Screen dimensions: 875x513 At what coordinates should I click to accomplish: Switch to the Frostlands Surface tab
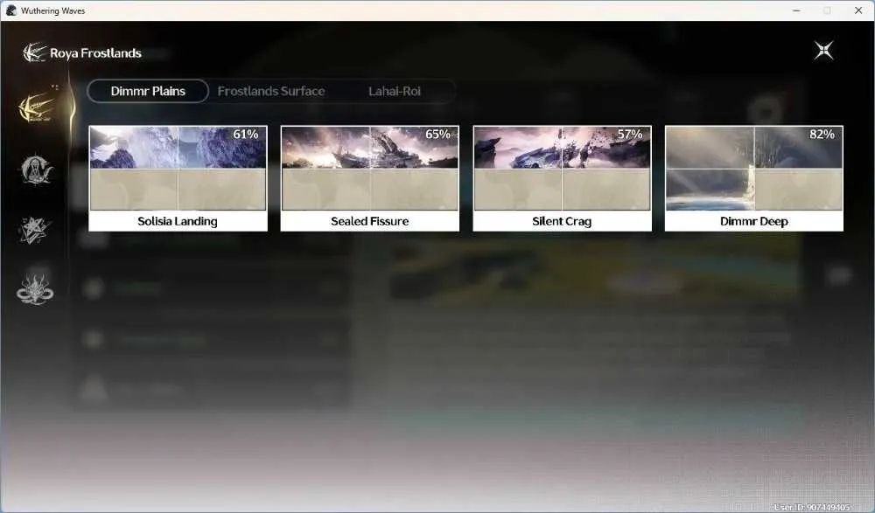tap(271, 92)
